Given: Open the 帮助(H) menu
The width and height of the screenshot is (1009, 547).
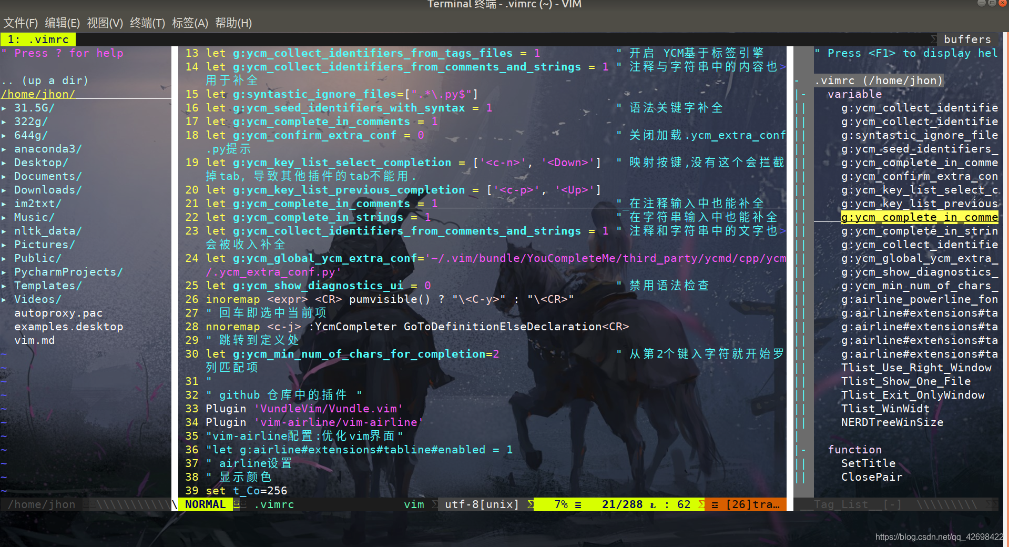Looking at the screenshot, I should click(x=233, y=23).
